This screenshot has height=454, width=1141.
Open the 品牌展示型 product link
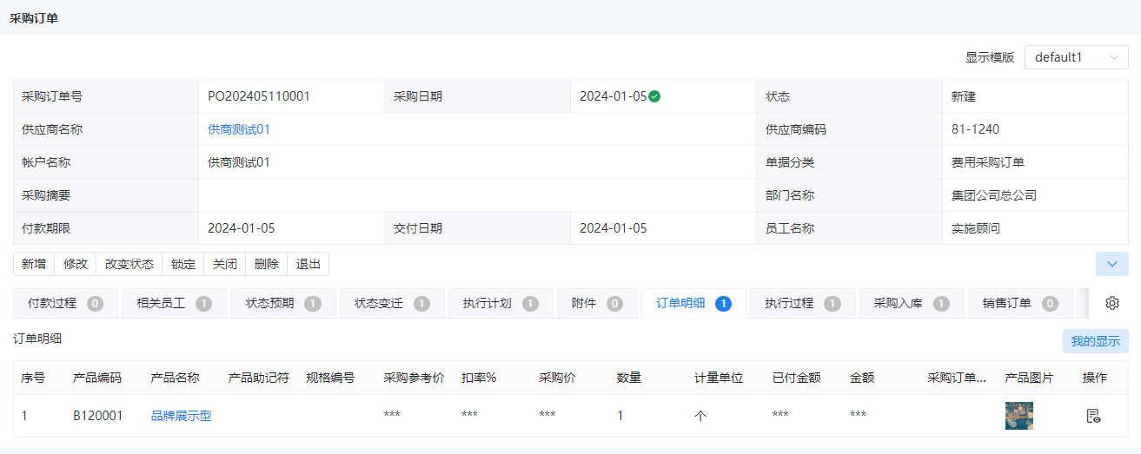182,416
